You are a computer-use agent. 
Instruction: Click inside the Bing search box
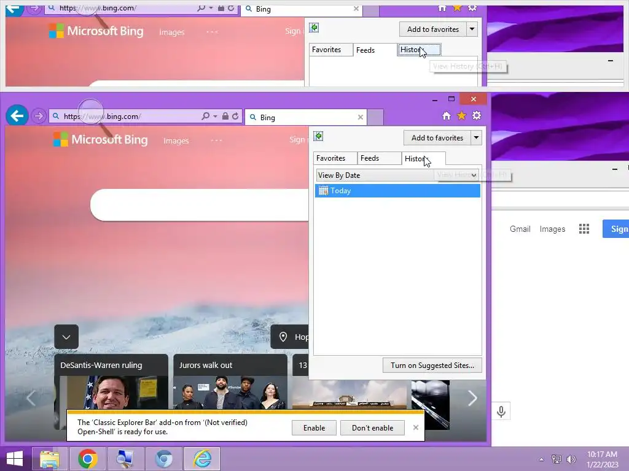200,205
